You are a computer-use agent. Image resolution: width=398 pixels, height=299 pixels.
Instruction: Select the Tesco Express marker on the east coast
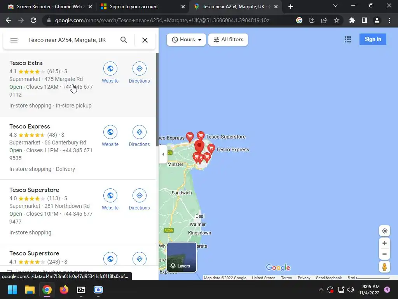point(211,148)
